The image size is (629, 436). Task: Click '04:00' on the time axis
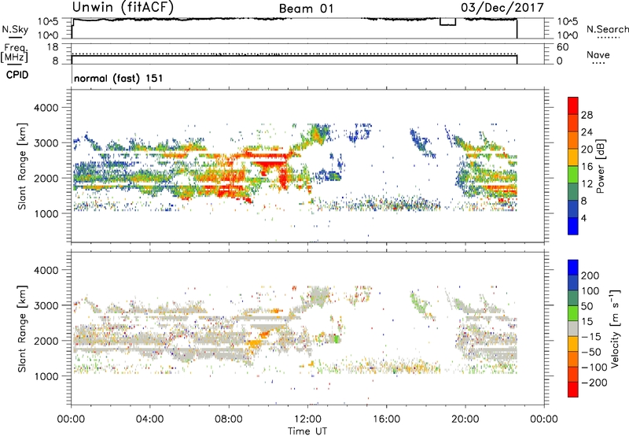click(x=149, y=419)
